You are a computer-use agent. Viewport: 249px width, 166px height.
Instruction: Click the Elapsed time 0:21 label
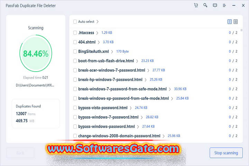click(36, 77)
